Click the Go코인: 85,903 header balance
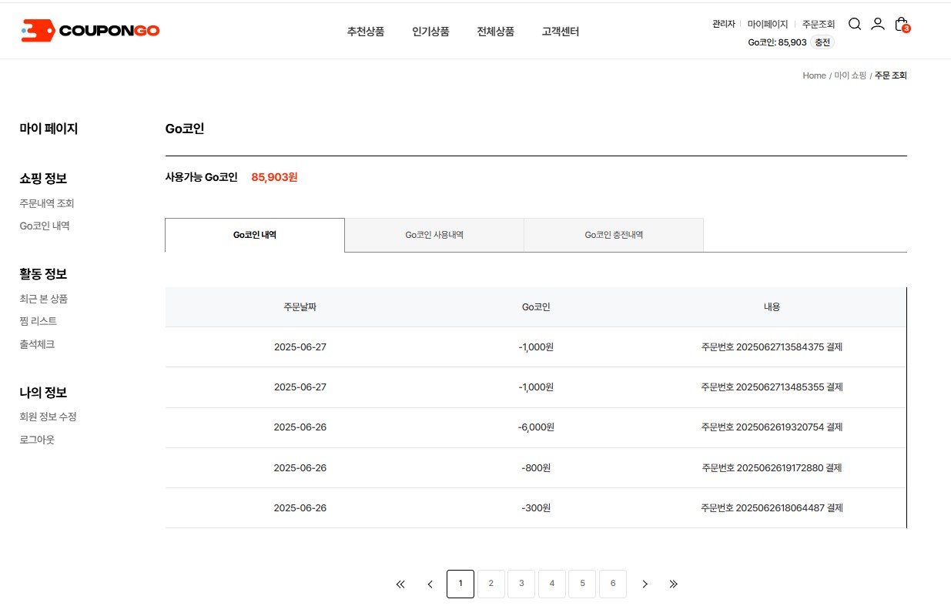951x606 pixels. point(777,42)
